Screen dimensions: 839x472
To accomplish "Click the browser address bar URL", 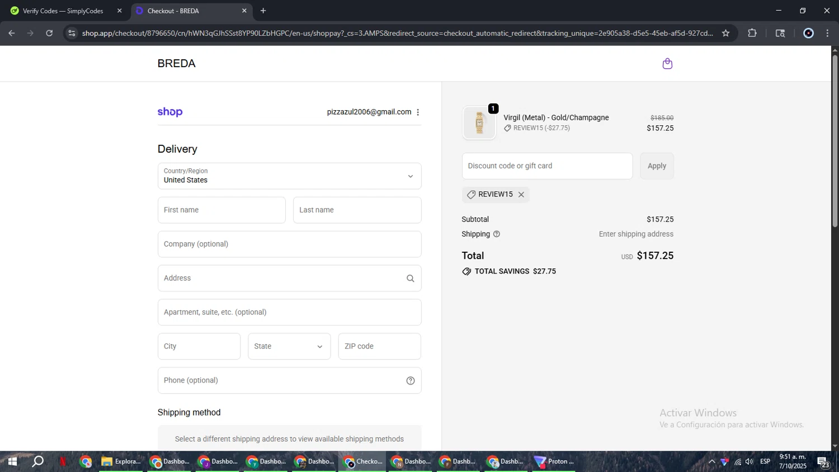I will coord(397,33).
